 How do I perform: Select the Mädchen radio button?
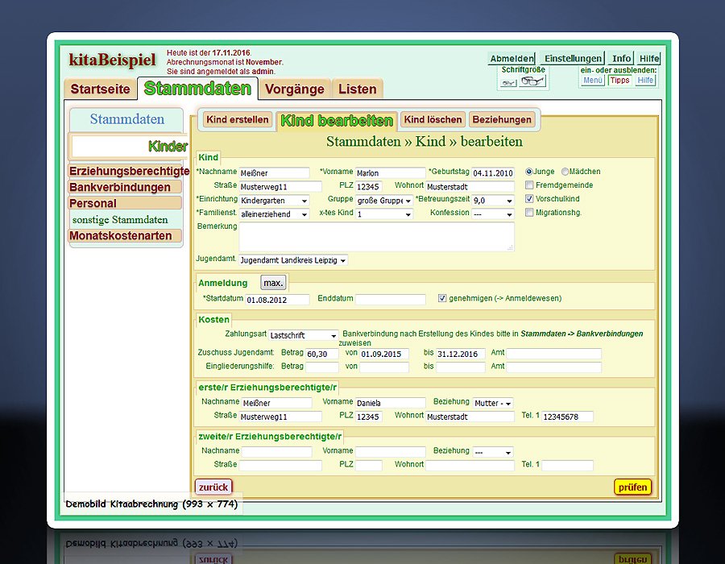pos(565,172)
